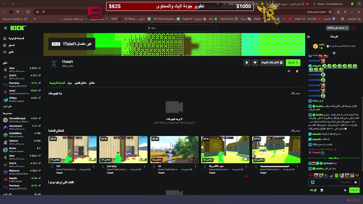Open new browser tab plus button

(x=218, y=4)
